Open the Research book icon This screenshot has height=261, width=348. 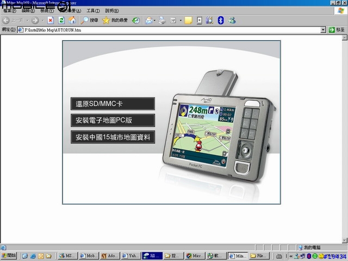point(209,21)
